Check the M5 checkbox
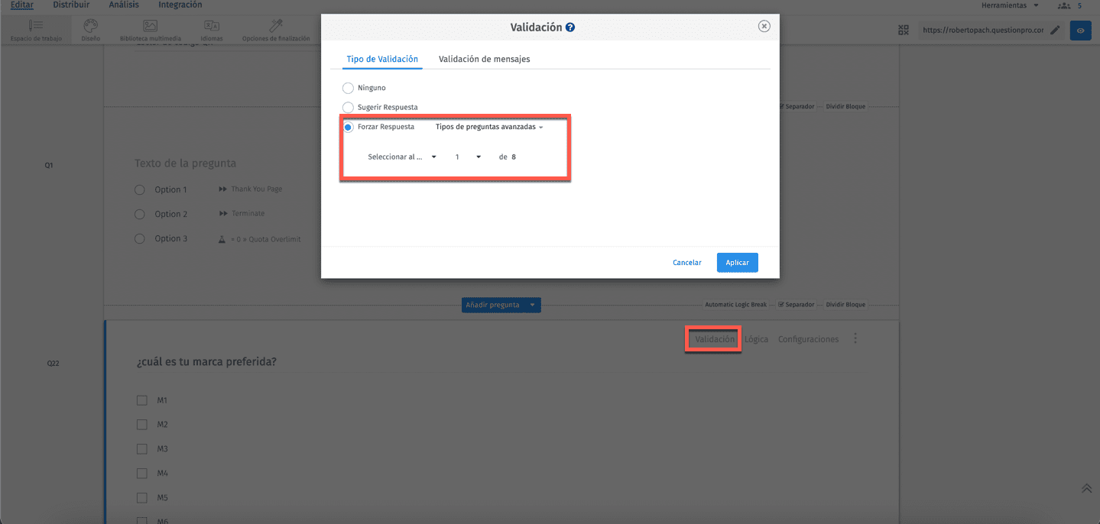This screenshot has width=1100, height=524. click(141, 498)
